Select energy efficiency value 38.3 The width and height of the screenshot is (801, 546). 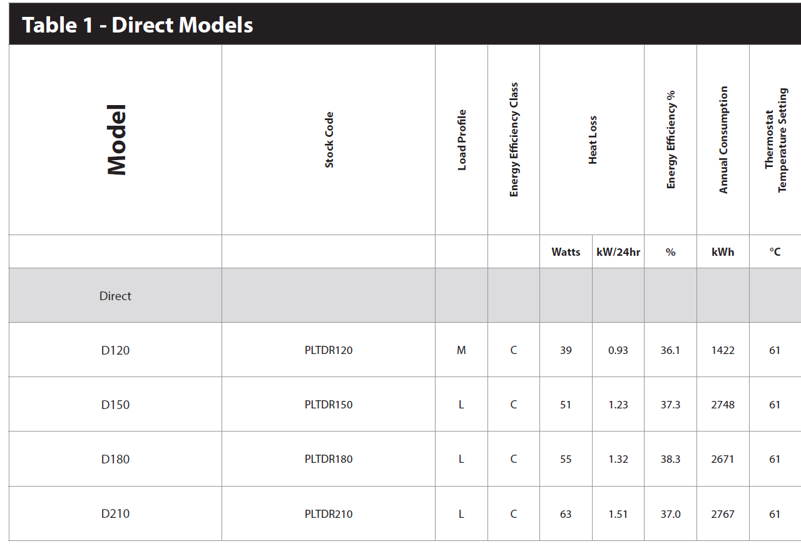670,459
